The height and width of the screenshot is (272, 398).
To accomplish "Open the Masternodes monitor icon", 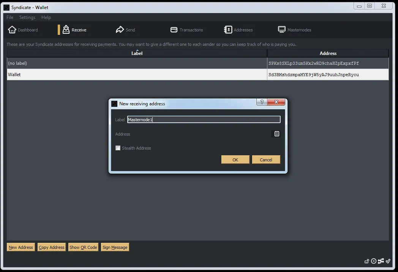I will point(281,30).
